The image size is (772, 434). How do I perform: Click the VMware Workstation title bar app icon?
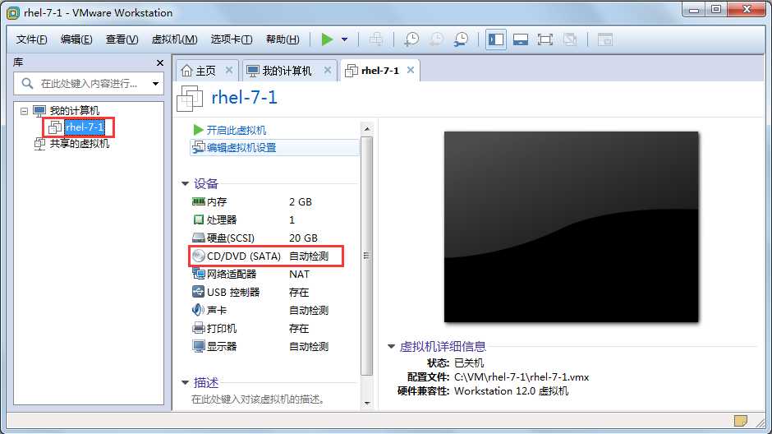tap(13, 13)
